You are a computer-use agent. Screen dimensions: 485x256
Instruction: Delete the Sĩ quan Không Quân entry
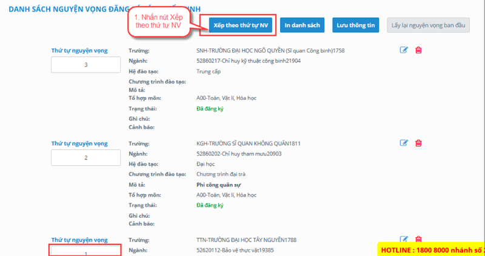coord(418,143)
